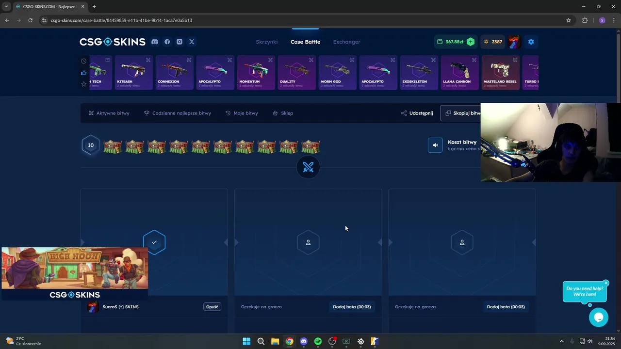Open Spotify from the taskbar

tap(318, 341)
